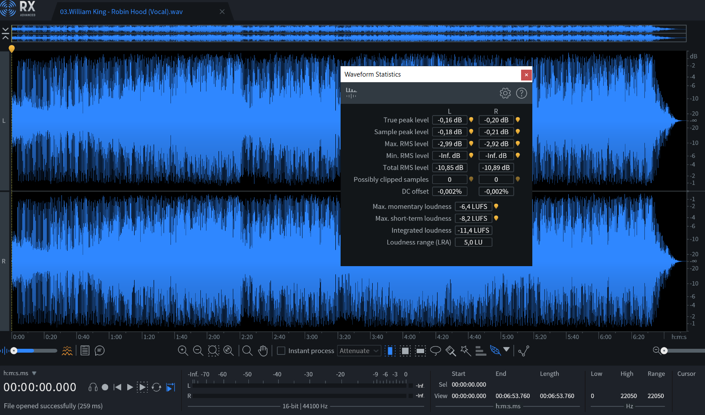The image size is (705, 415).
Task: Open the Waveform Statistics settings gear
Action: 505,93
